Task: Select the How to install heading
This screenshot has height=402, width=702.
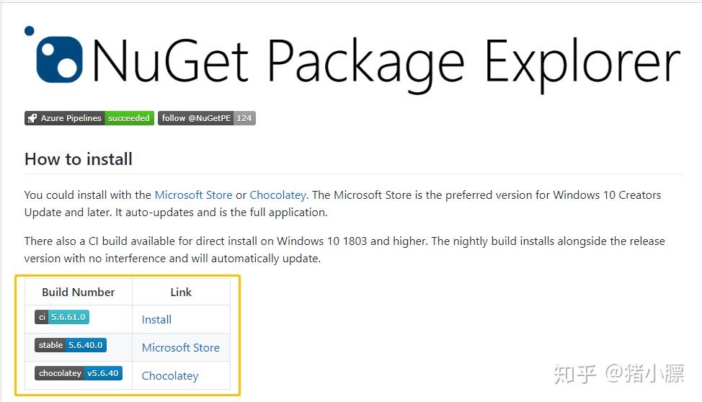Action: [79, 159]
